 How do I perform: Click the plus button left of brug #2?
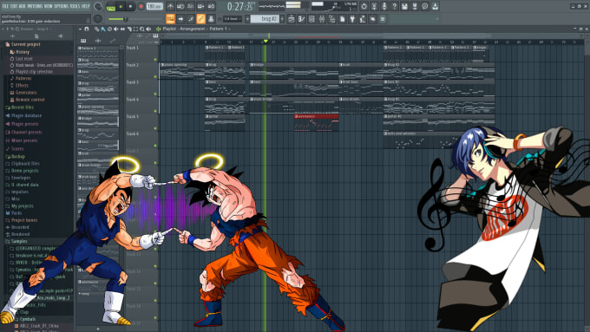pos(247,19)
